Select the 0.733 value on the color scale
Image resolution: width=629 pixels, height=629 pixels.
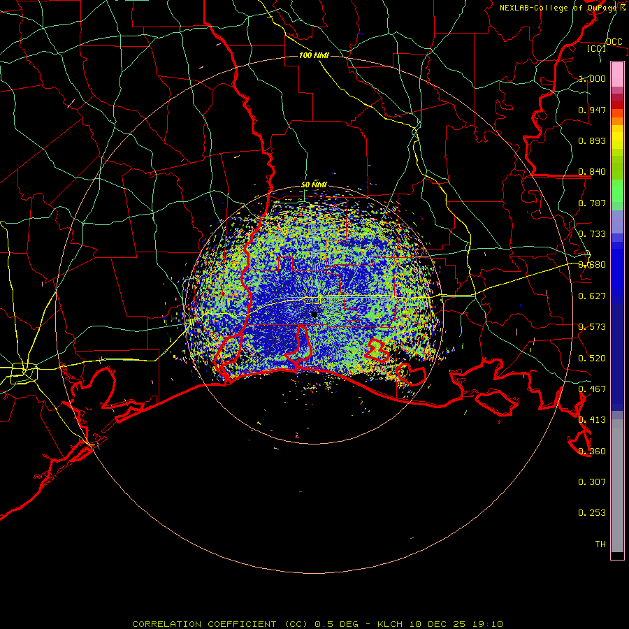point(592,234)
